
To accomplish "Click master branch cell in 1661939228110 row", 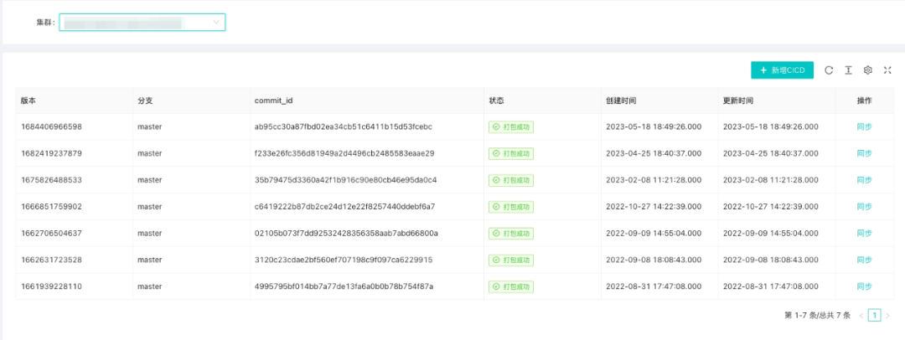I will pos(149,286).
